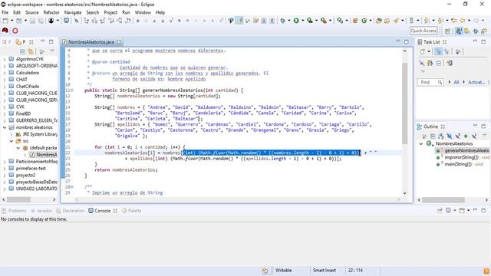This screenshot has height=276, width=491.
Task: Select the Java perspective icon
Action: pyautogui.click(x=459, y=31)
